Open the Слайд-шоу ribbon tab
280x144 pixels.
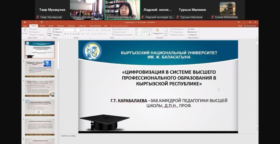82,26
